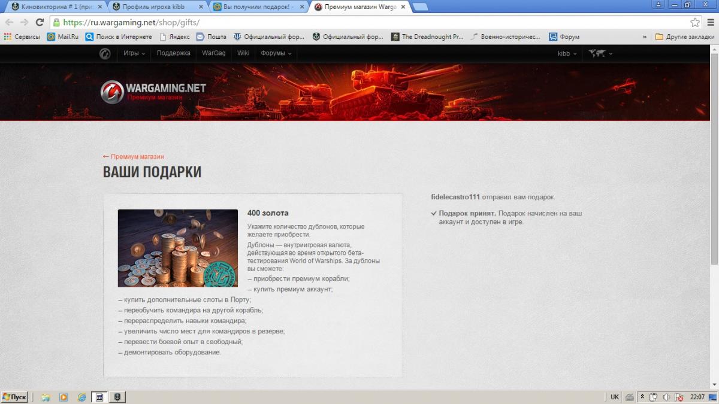
Task: Open Internet Explorer from the taskbar
Action: pos(81,397)
